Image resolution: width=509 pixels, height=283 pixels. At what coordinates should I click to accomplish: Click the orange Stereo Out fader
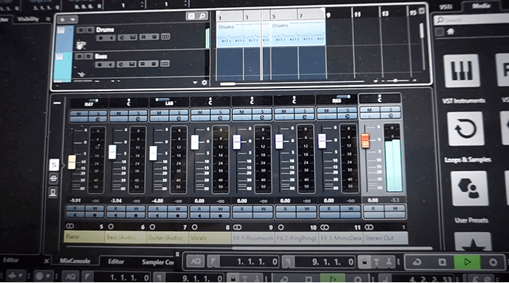point(365,140)
